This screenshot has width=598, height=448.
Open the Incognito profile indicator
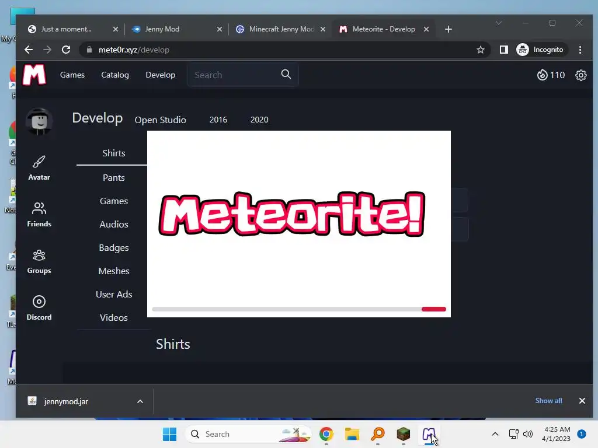click(540, 50)
